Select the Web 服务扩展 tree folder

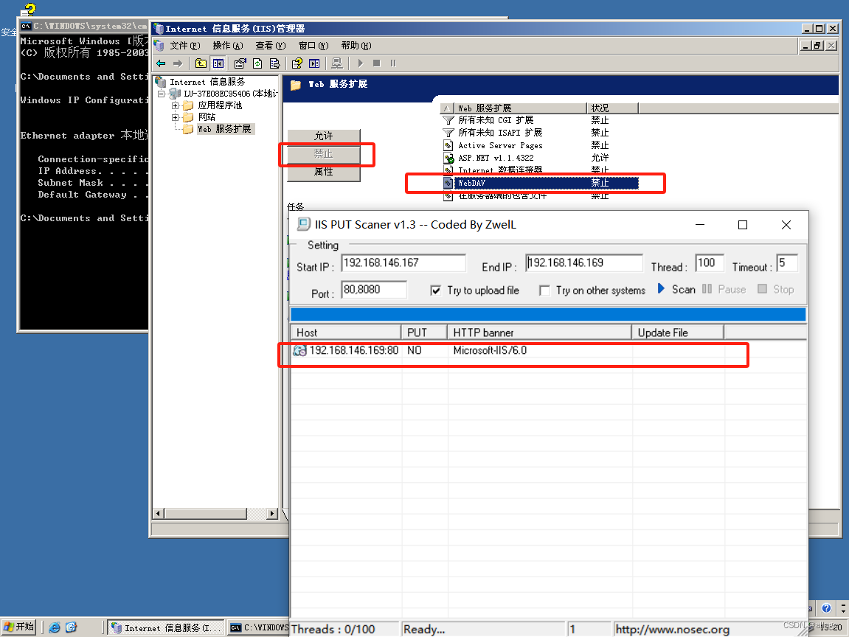point(224,129)
